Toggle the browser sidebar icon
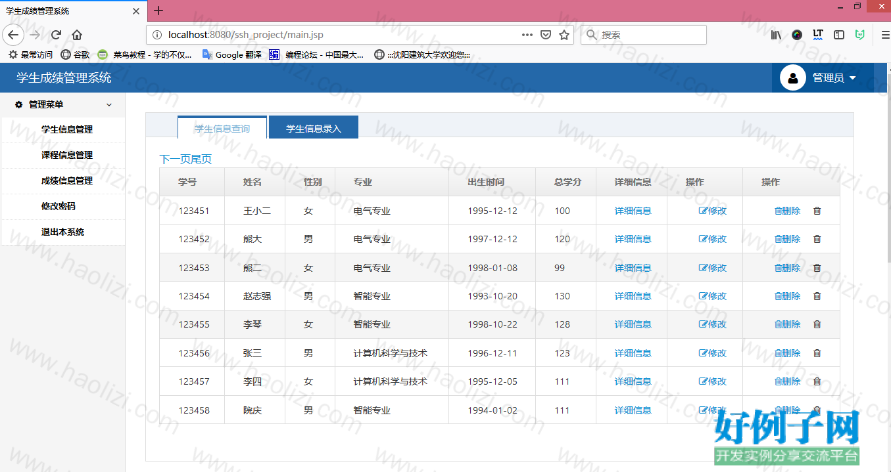891x472 pixels. pos(839,35)
